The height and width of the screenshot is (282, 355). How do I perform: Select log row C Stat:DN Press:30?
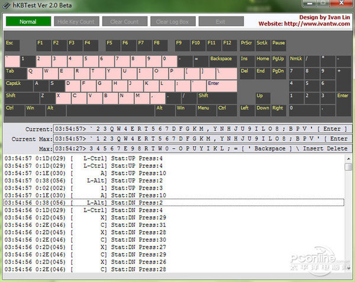174,239
